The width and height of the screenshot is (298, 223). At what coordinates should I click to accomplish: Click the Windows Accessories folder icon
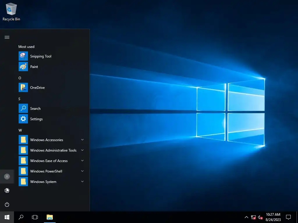tap(23, 140)
